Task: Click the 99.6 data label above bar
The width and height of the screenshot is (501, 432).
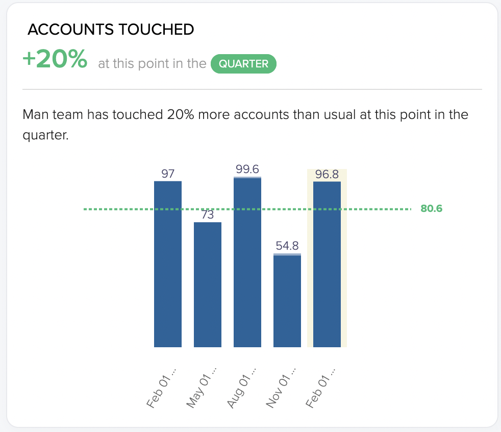Action: click(x=247, y=169)
